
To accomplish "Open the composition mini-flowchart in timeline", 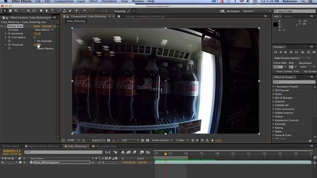I will tap(108, 152).
